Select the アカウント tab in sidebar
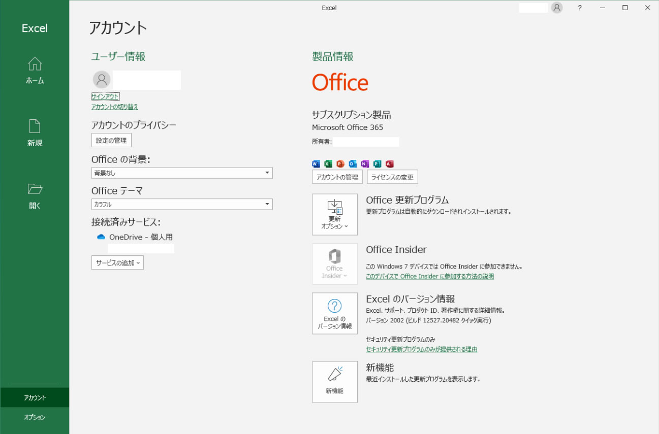 click(x=35, y=397)
